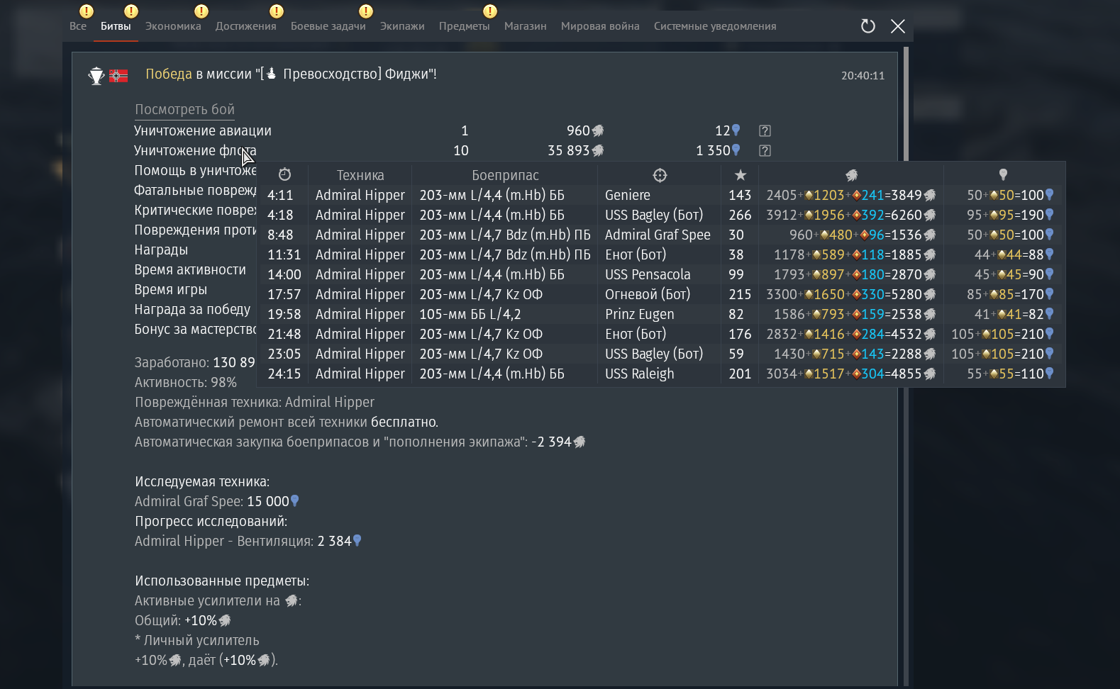
Task: Click the 24:15 kill time entry
Action: click(284, 374)
